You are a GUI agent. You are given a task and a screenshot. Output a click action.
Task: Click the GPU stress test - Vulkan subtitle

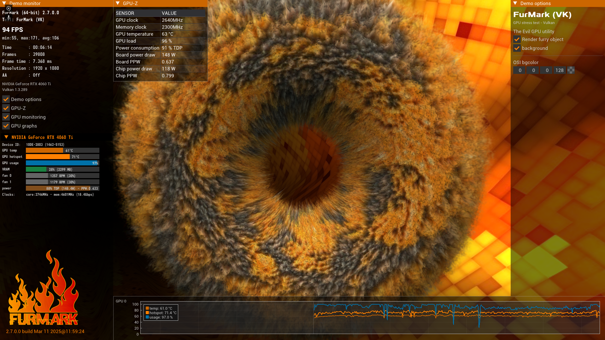[x=534, y=23]
